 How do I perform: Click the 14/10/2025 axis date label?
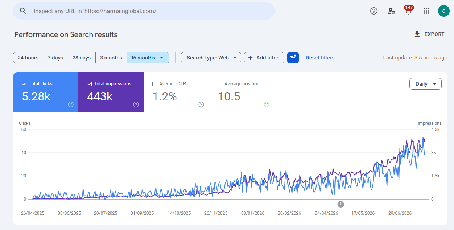179,213
